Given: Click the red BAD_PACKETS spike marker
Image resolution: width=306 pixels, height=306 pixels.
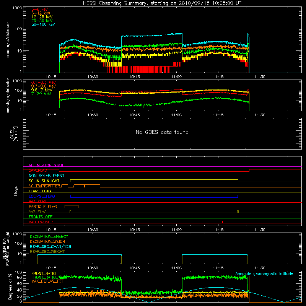Looking at the screenshot, I should coord(223,222).
